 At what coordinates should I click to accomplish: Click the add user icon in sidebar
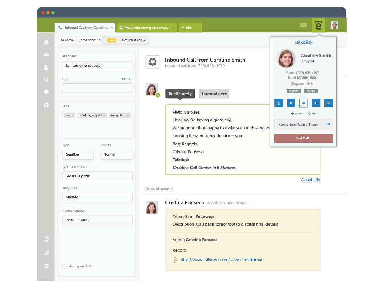(x=46, y=67)
